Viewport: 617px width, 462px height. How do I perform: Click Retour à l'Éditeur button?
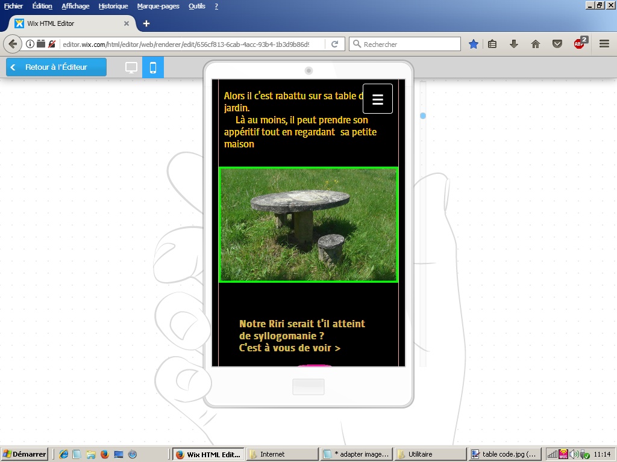56,67
